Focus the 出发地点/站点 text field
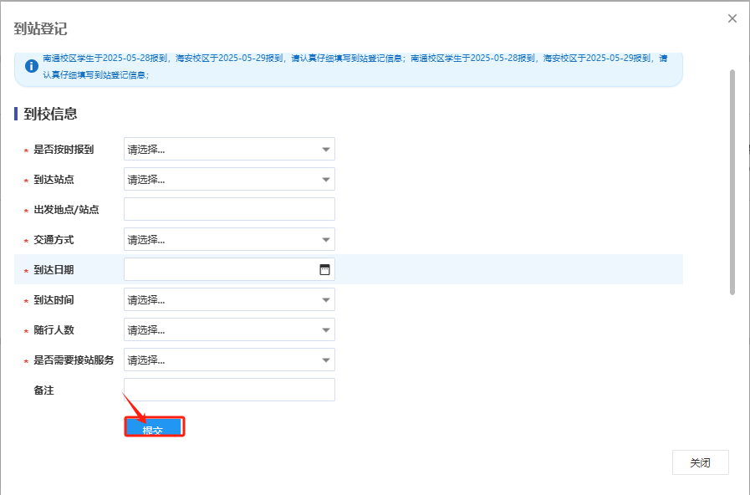750x495 pixels. pyautogui.click(x=229, y=210)
